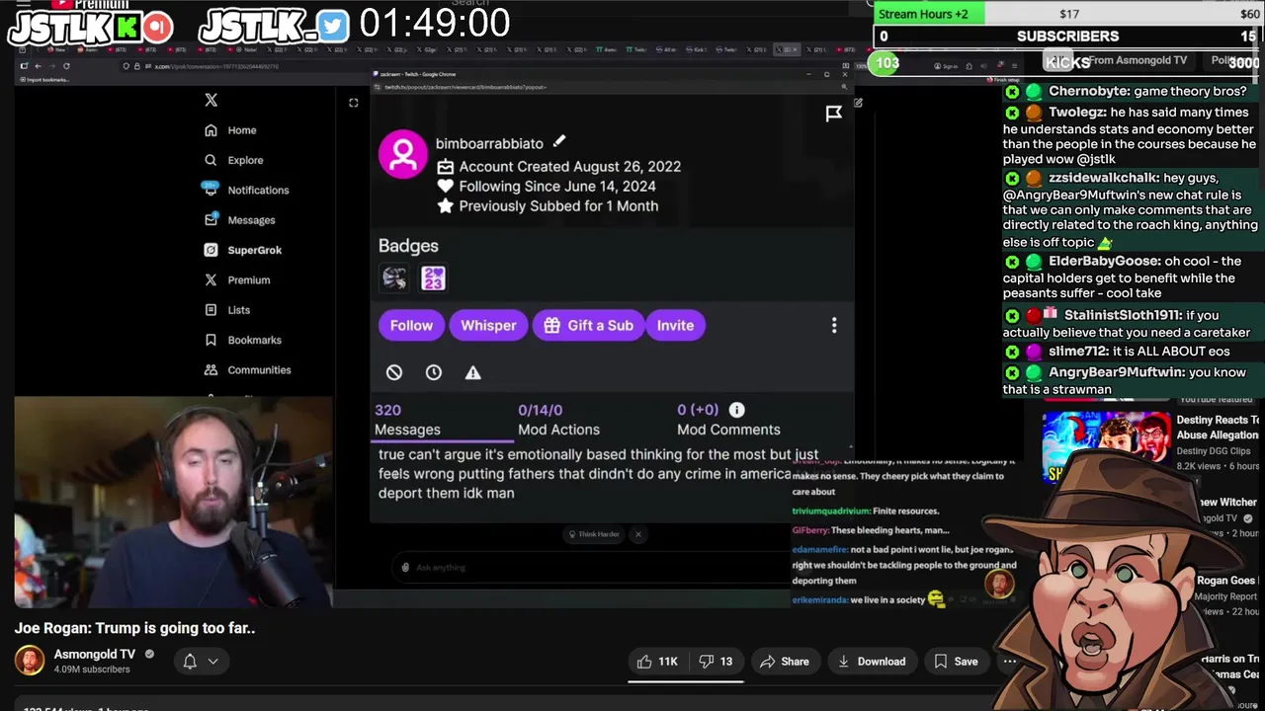The height and width of the screenshot is (711, 1265).
Task: Click bimboarrabbiato profile avatar
Action: (402, 154)
